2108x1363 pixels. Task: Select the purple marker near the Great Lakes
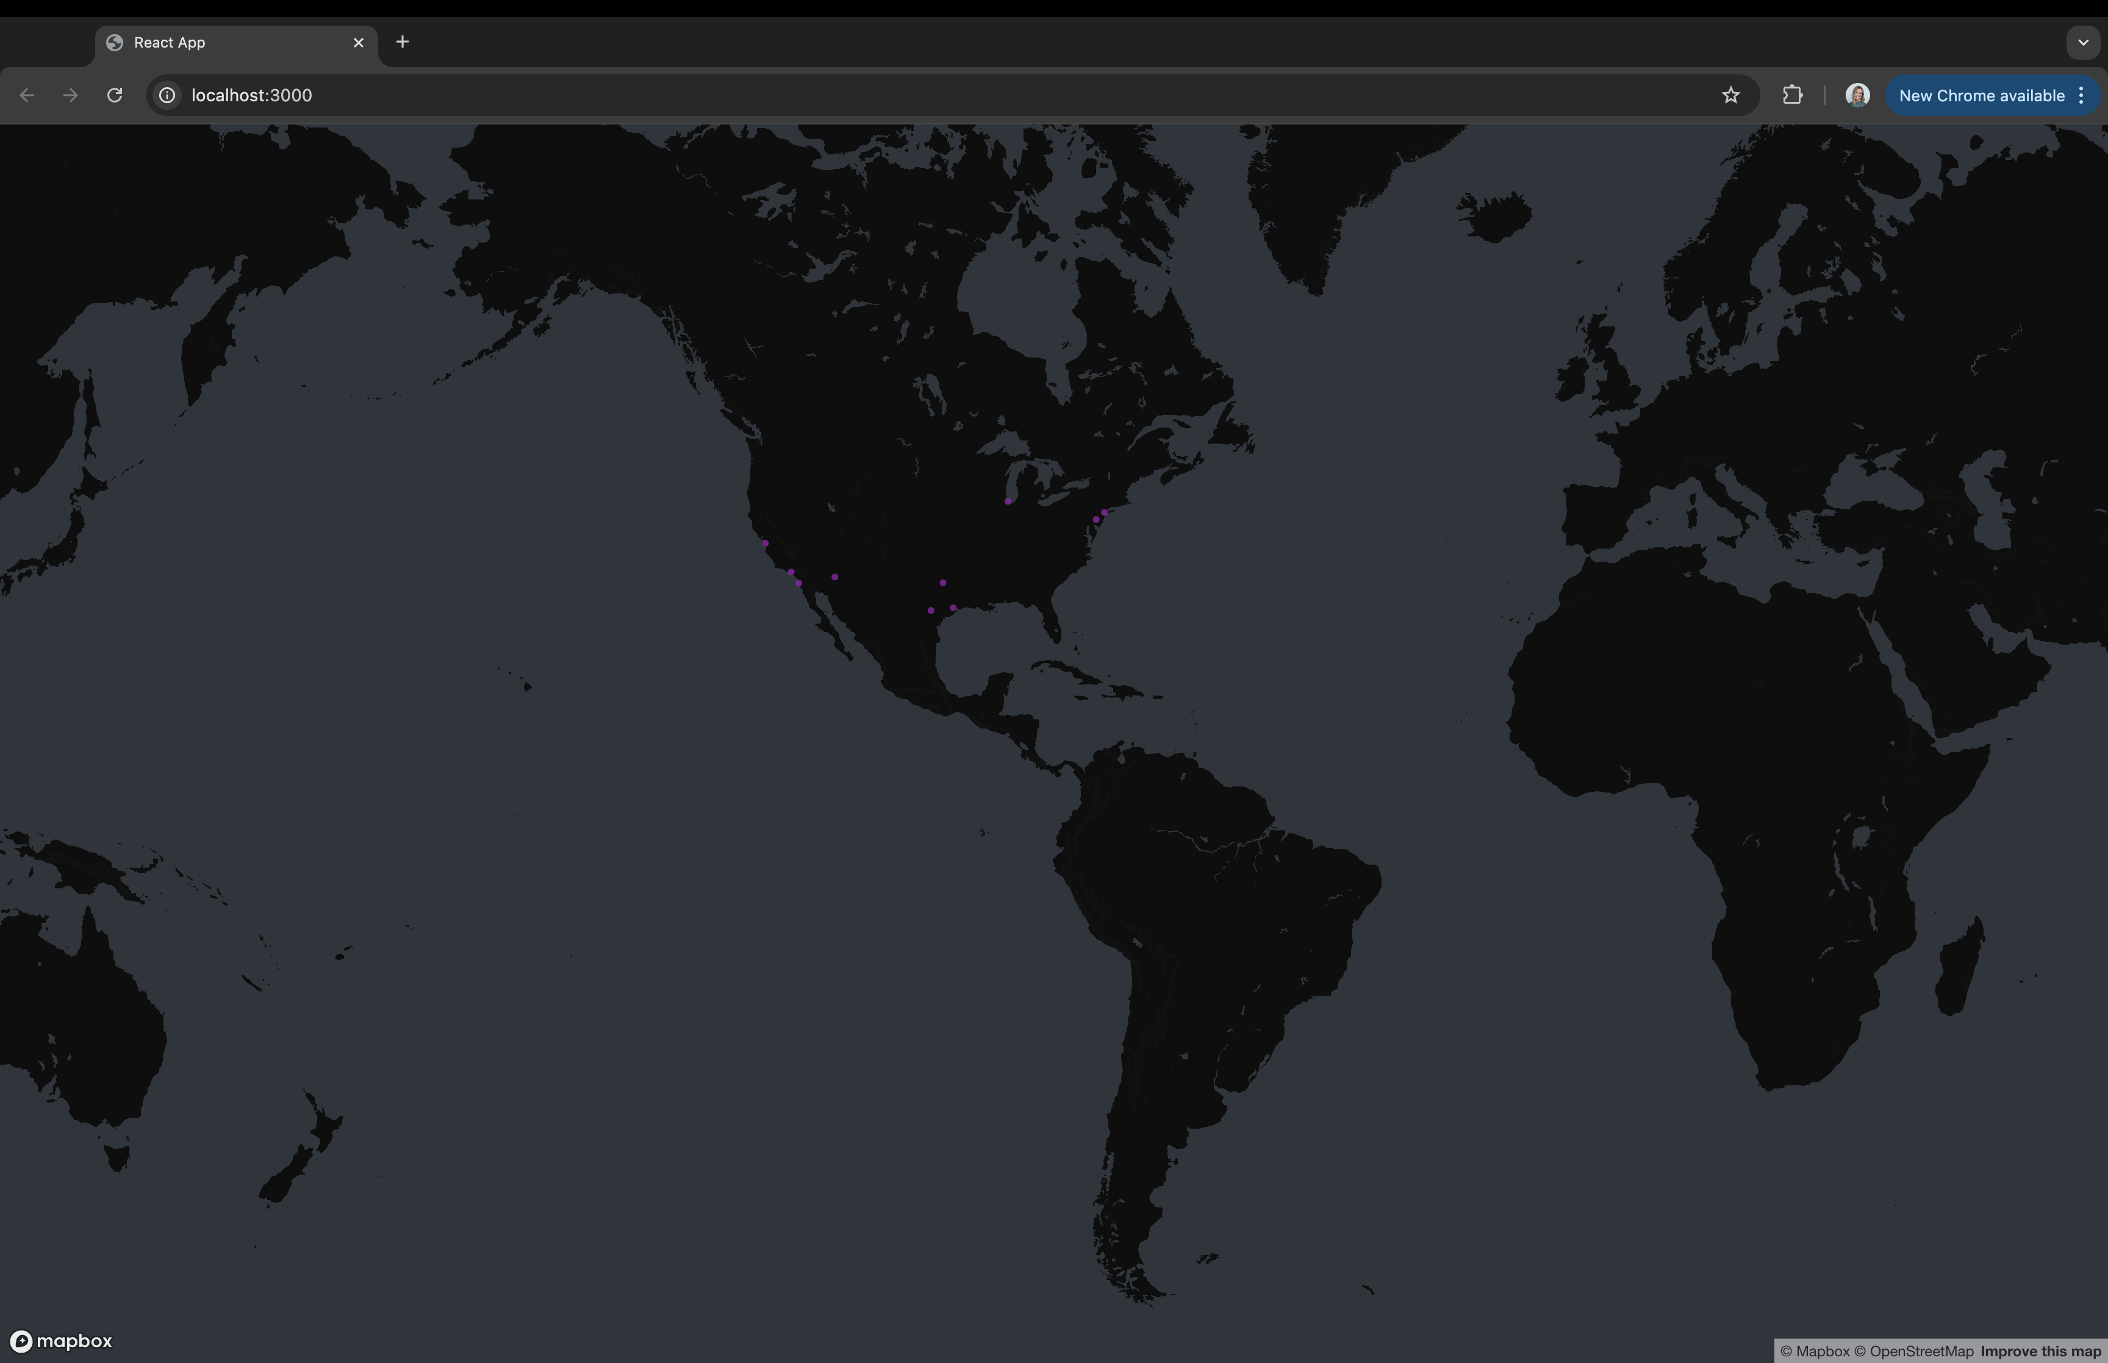[x=1008, y=501]
